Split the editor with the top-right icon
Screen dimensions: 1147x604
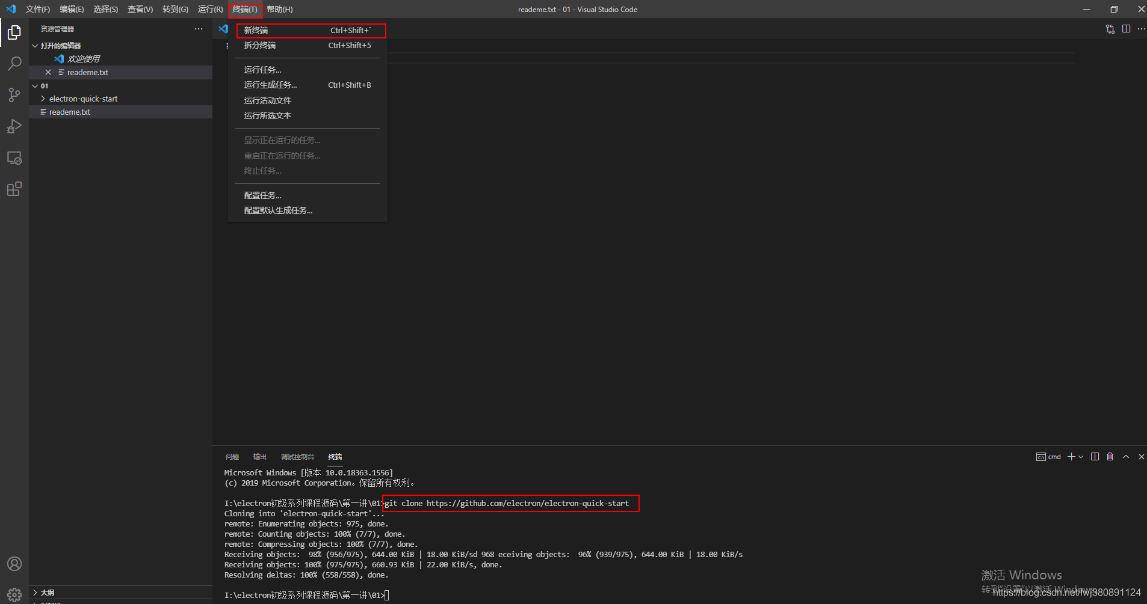[x=1126, y=28]
